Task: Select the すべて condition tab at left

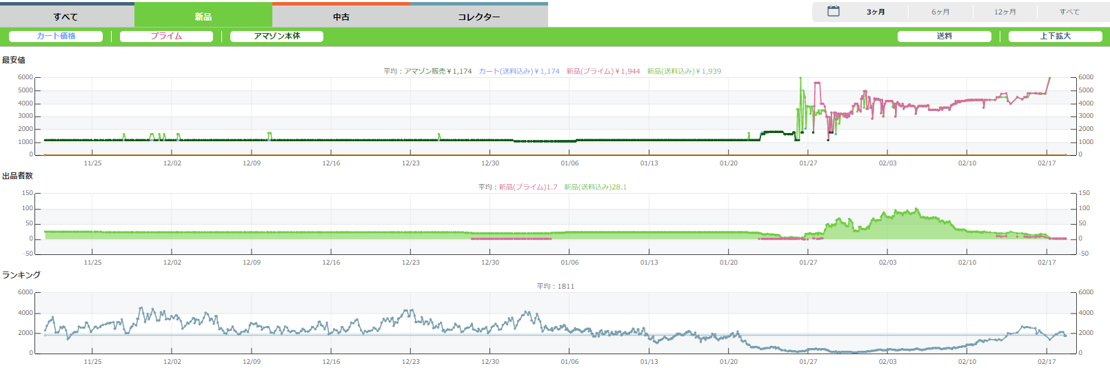Action: coord(66,17)
